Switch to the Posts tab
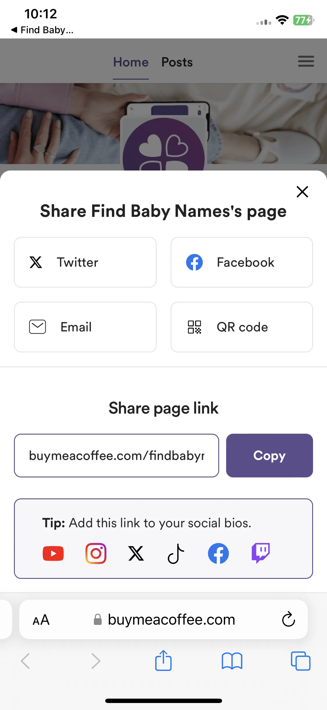Screen dimensions: 327x710 coord(177,62)
